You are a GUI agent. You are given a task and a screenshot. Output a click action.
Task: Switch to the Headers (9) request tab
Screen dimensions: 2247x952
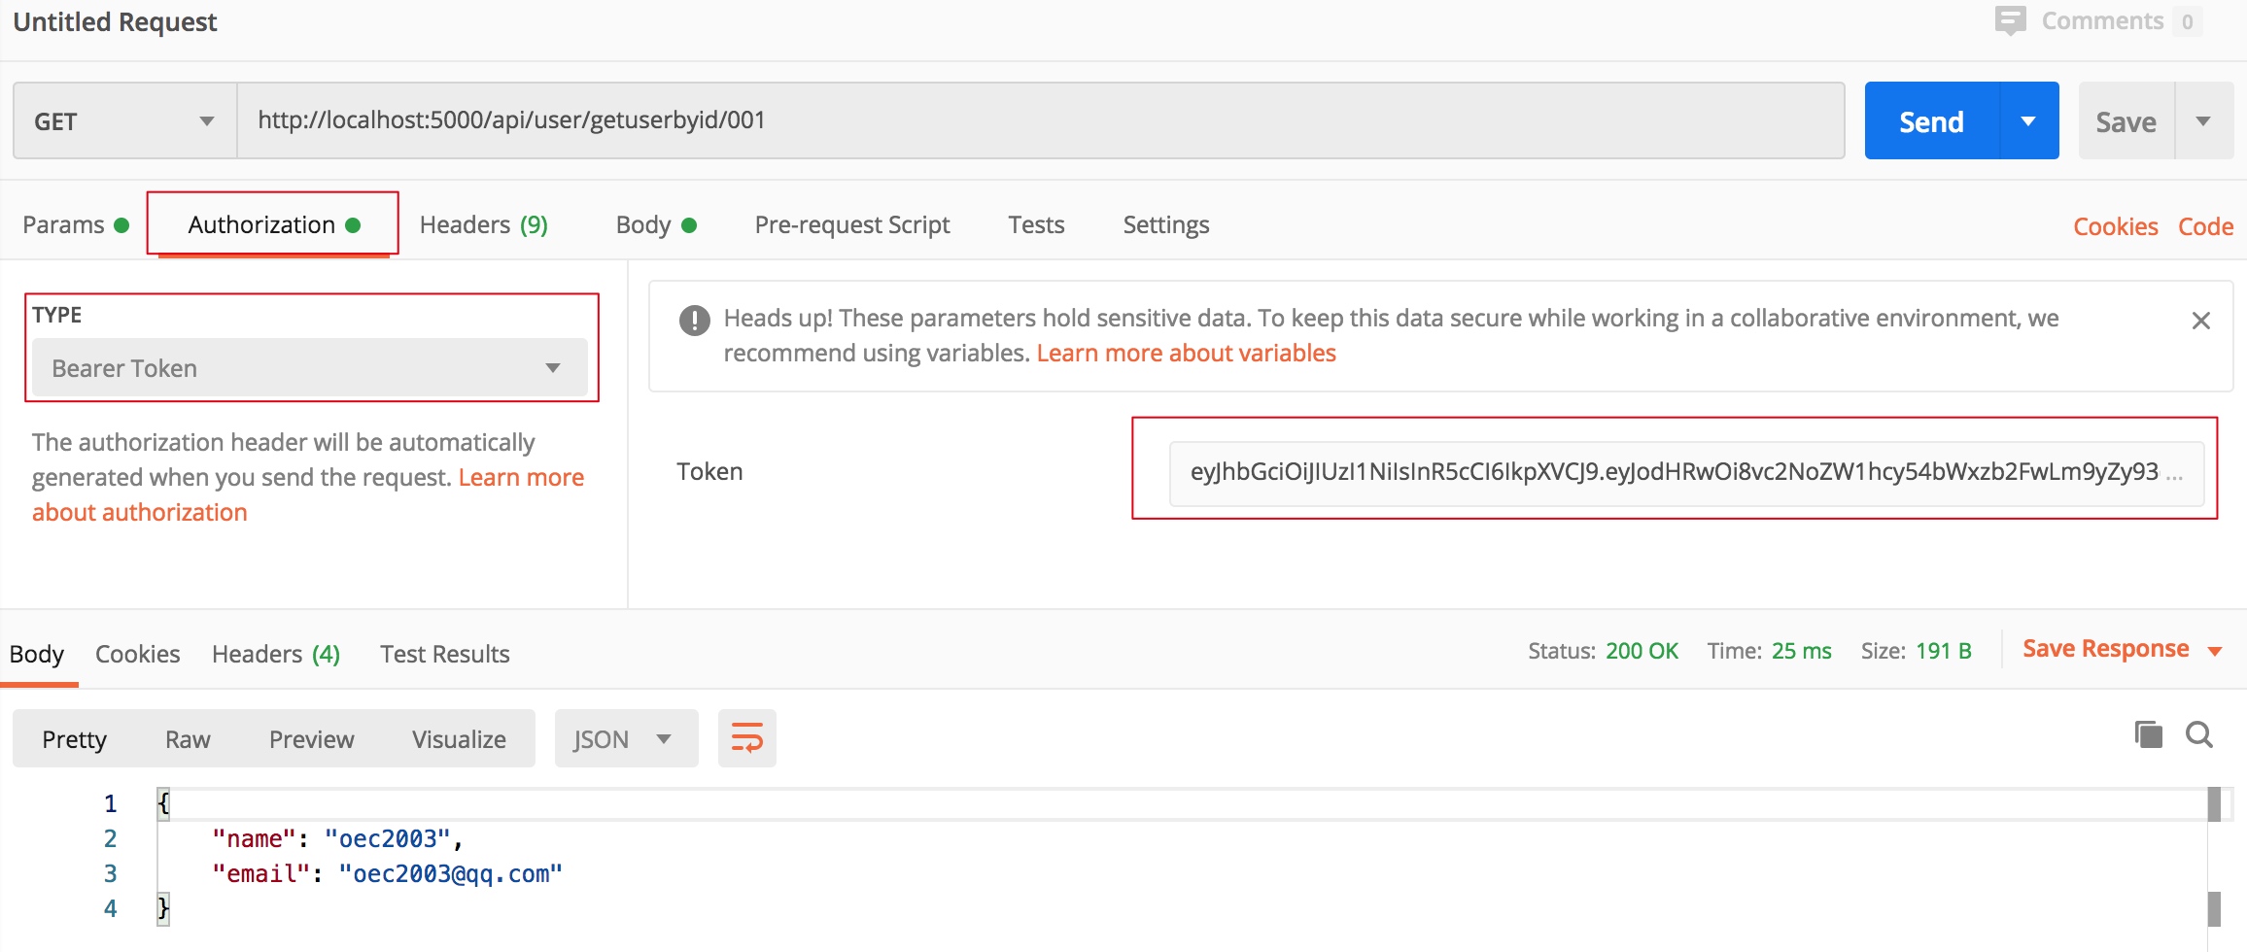point(483,225)
